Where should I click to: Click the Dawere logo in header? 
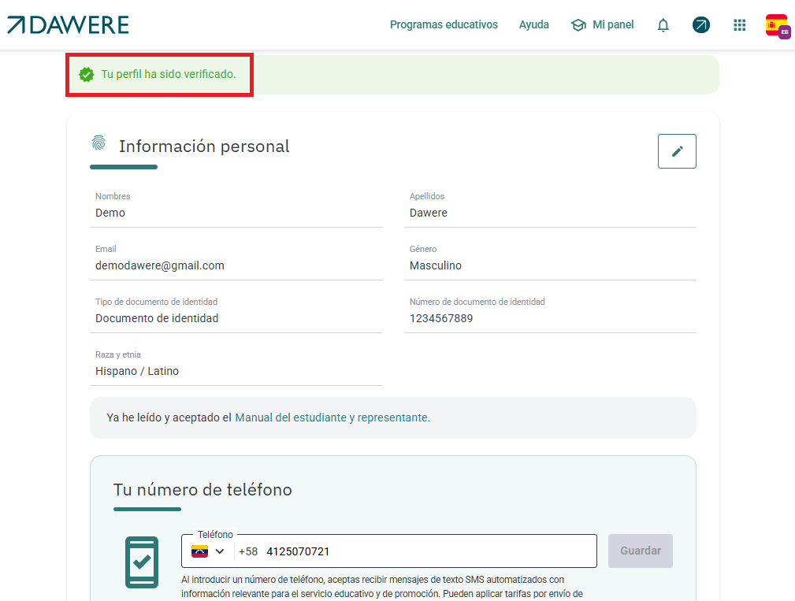tap(68, 25)
